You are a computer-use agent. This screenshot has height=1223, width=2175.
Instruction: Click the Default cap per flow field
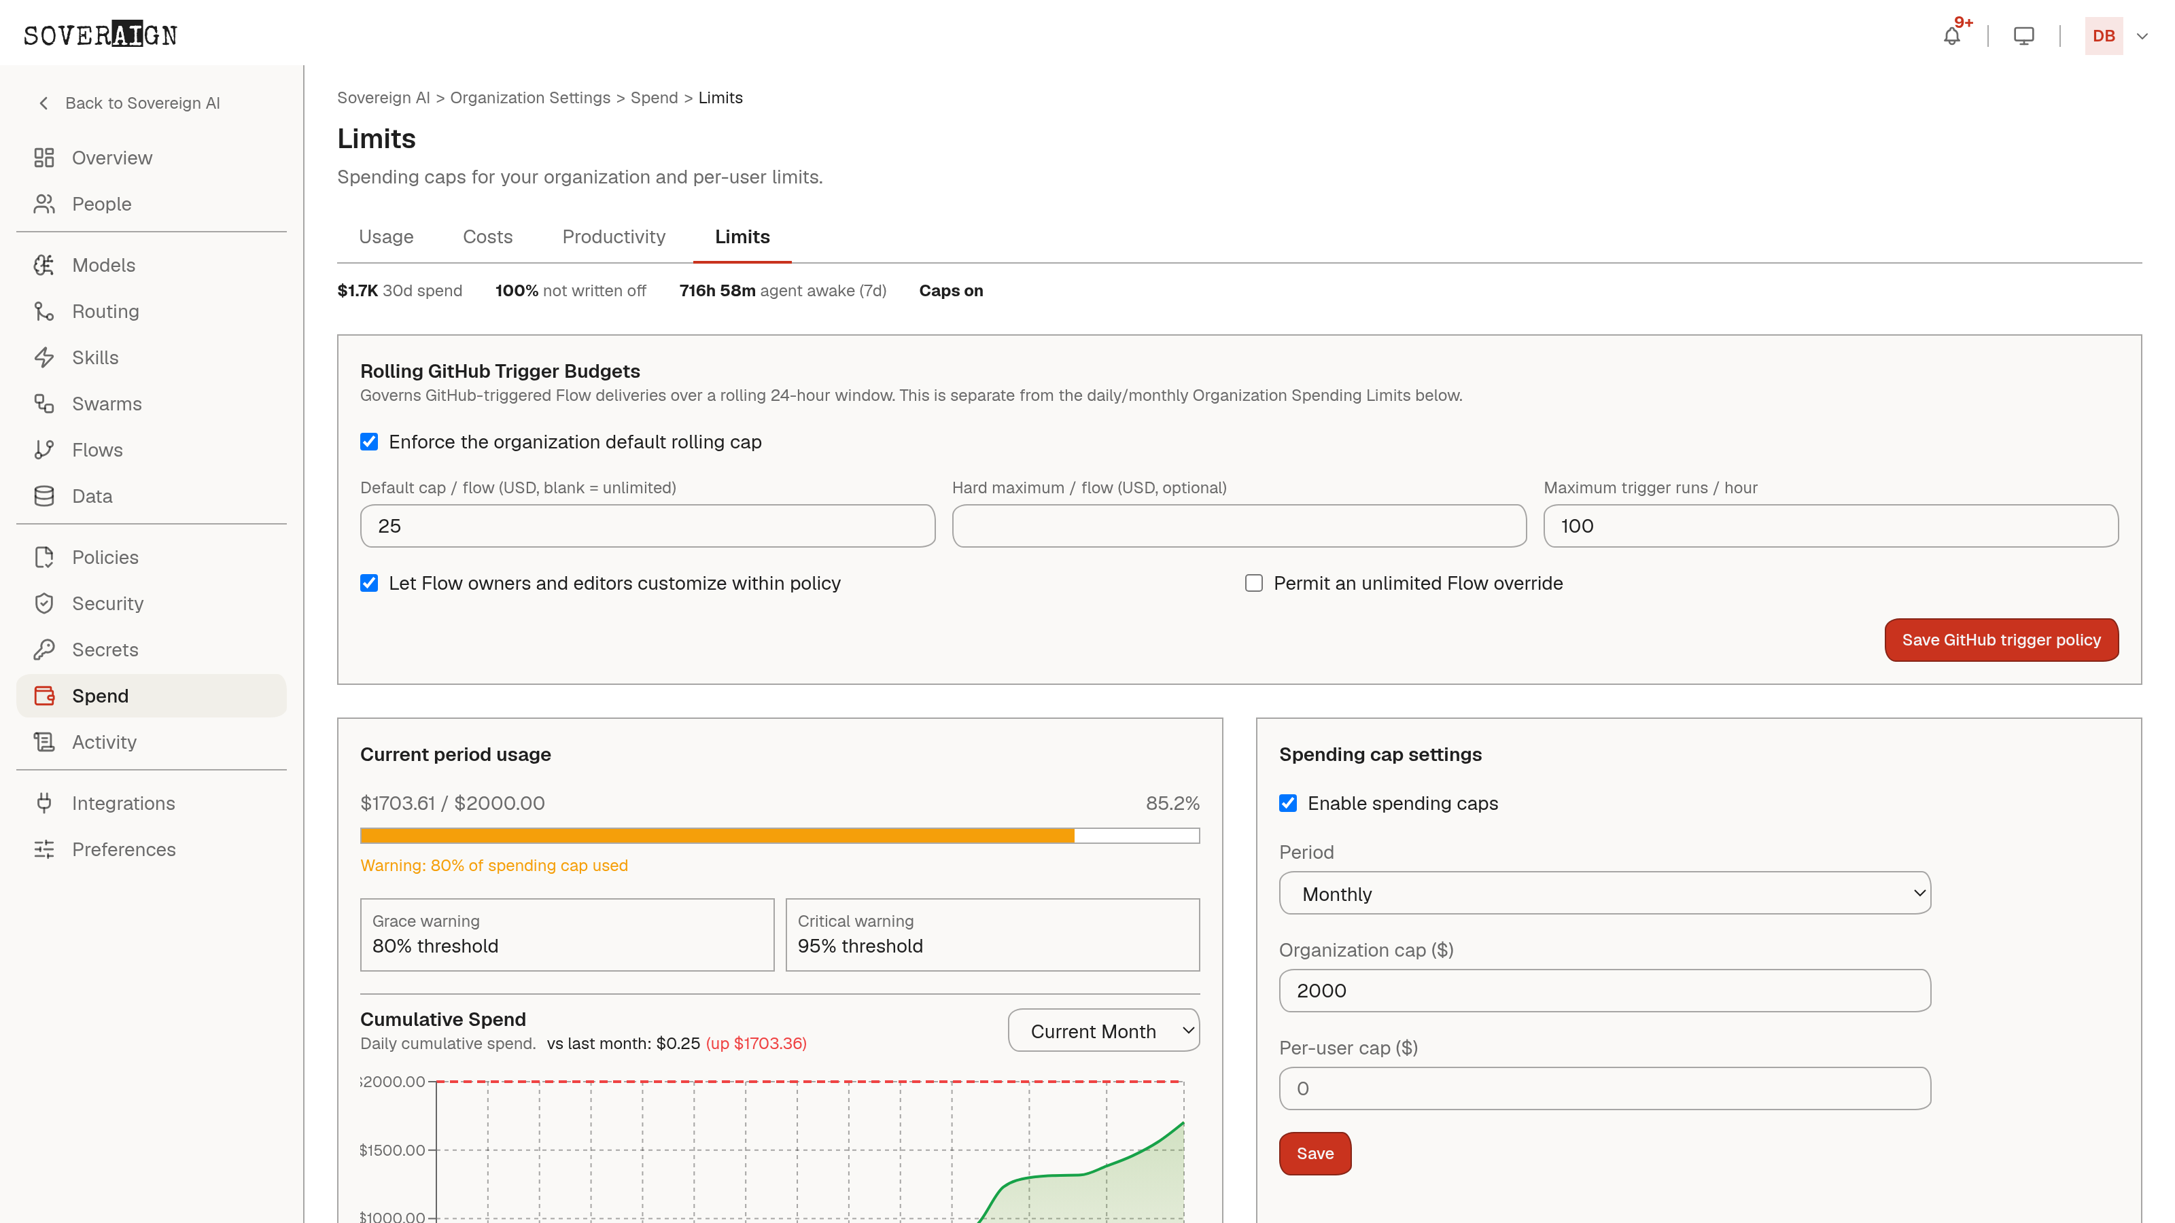pyautogui.click(x=648, y=526)
